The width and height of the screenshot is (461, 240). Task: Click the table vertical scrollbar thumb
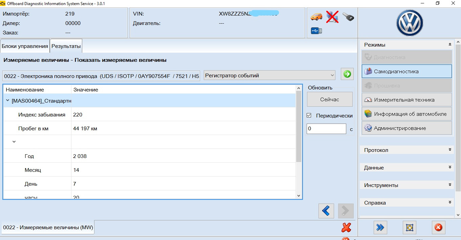(x=299, y=127)
